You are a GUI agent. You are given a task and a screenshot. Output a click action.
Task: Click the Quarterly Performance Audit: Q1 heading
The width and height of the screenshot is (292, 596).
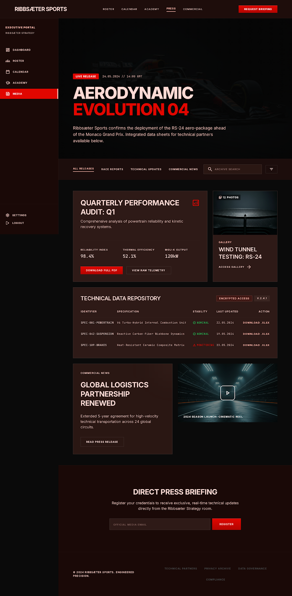coord(130,207)
